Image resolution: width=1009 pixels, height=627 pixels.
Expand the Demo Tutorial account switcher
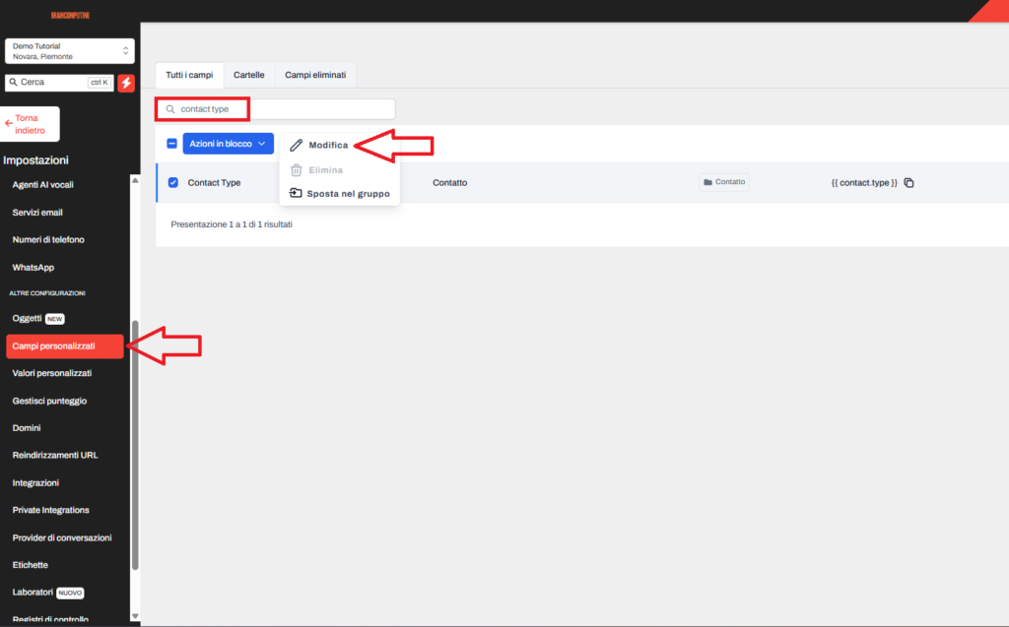69,51
